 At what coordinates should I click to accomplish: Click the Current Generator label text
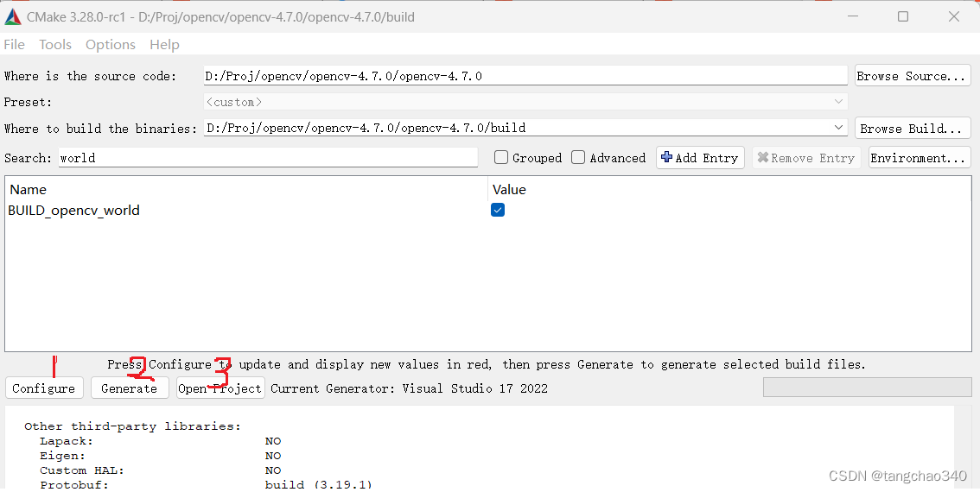[x=409, y=388]
